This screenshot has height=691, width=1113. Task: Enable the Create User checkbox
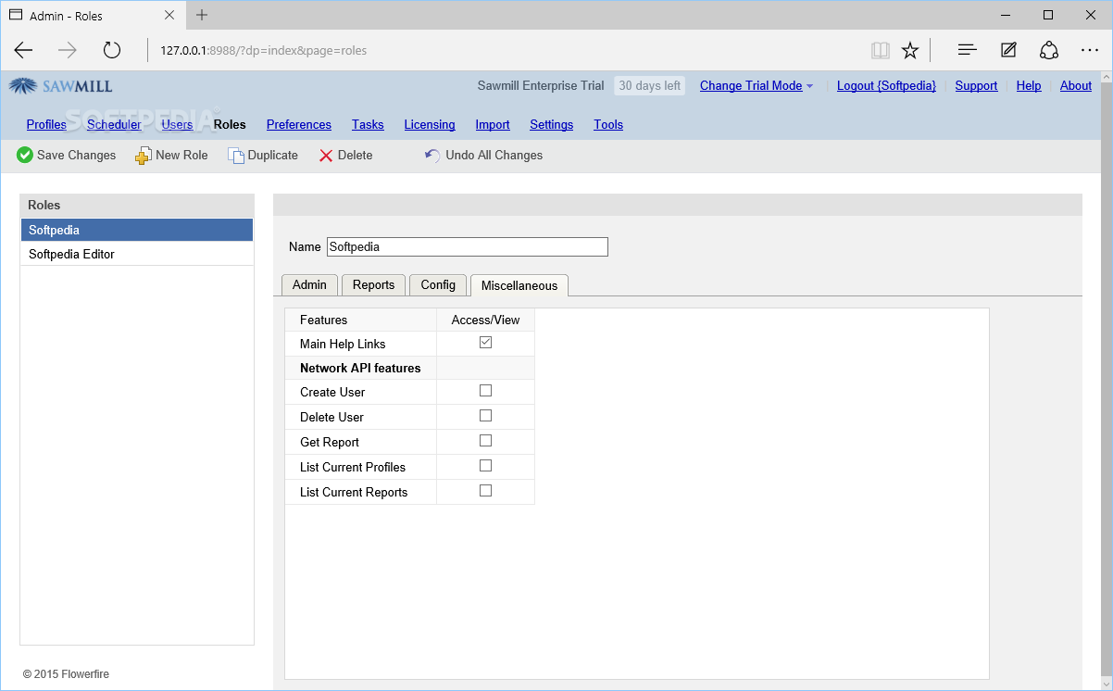485,391
